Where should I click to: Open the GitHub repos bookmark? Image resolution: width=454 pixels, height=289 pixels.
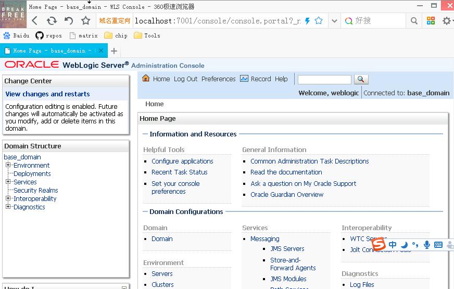click(48, 35)
